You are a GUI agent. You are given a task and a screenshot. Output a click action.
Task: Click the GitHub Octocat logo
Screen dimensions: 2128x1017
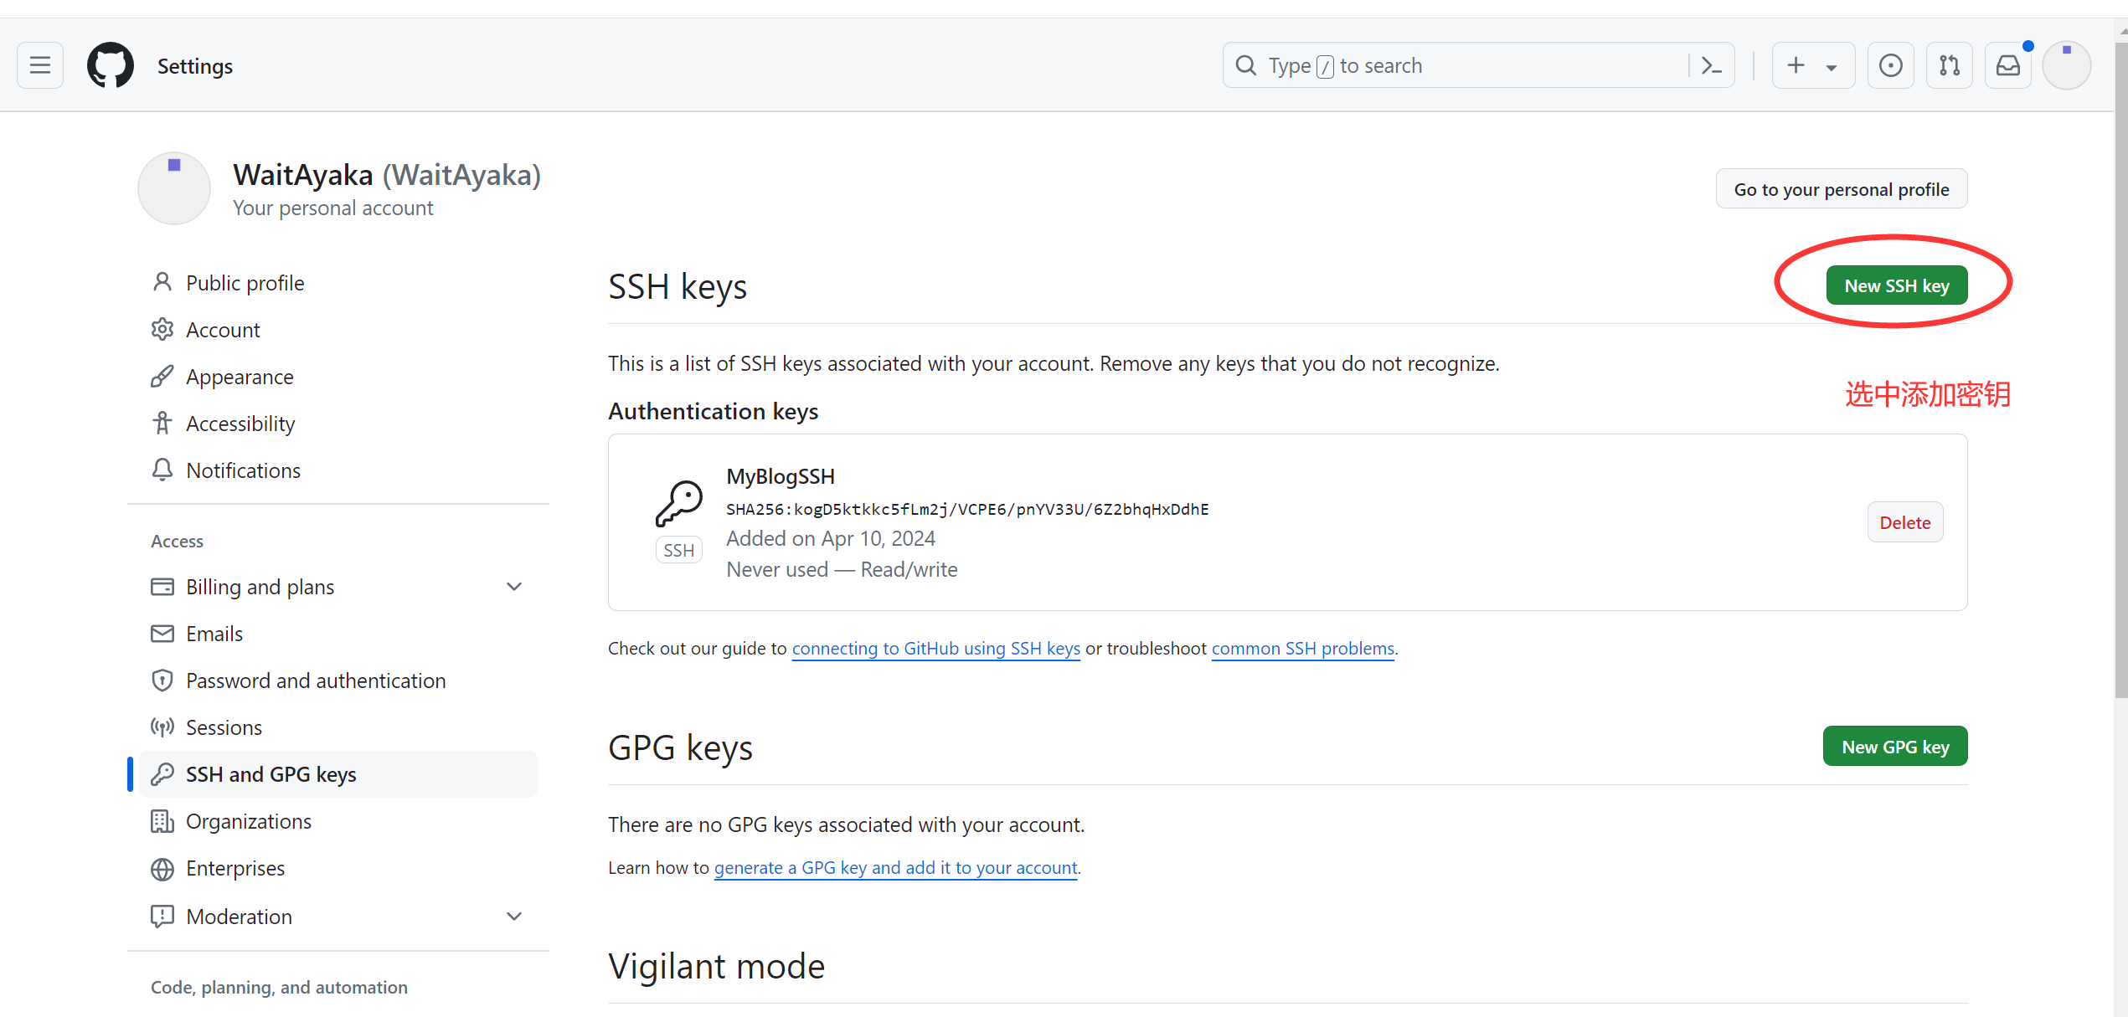click(x=111, y=65)
